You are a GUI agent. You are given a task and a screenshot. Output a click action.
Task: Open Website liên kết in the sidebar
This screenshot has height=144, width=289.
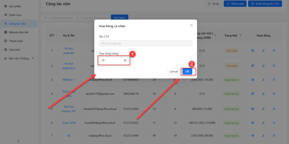pos(18,32)
